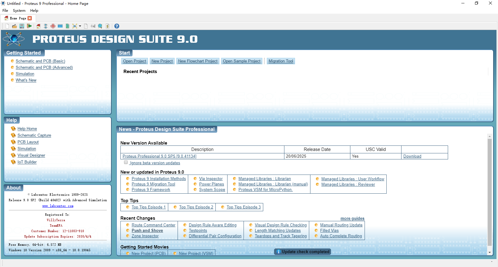Image resolution: width=498 pixels, height=267 pixels.
Task: Close the Home Page tab
Action: [30, 18]
